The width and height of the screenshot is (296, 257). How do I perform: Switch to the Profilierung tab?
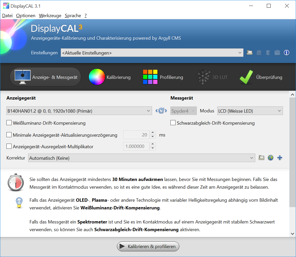click(163, 77)
